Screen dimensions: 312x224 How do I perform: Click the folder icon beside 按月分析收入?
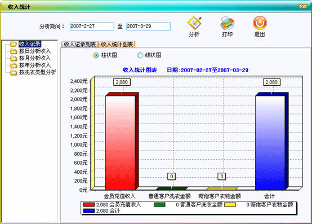(x=14, y=58)
